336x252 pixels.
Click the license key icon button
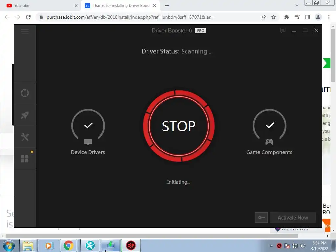261,218
